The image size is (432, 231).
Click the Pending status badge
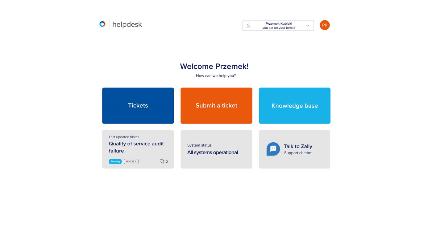115,161
